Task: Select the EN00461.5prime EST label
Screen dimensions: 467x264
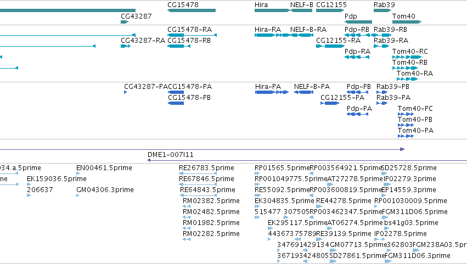Action: pos(104,168)
